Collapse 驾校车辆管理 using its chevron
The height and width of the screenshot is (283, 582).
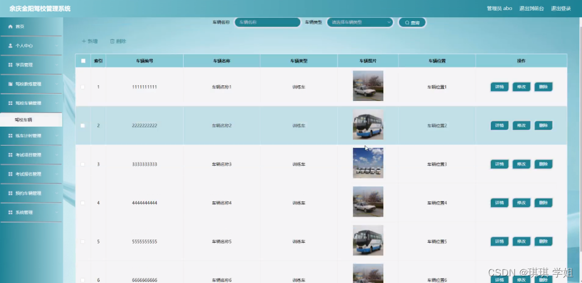tap(57, 103)
